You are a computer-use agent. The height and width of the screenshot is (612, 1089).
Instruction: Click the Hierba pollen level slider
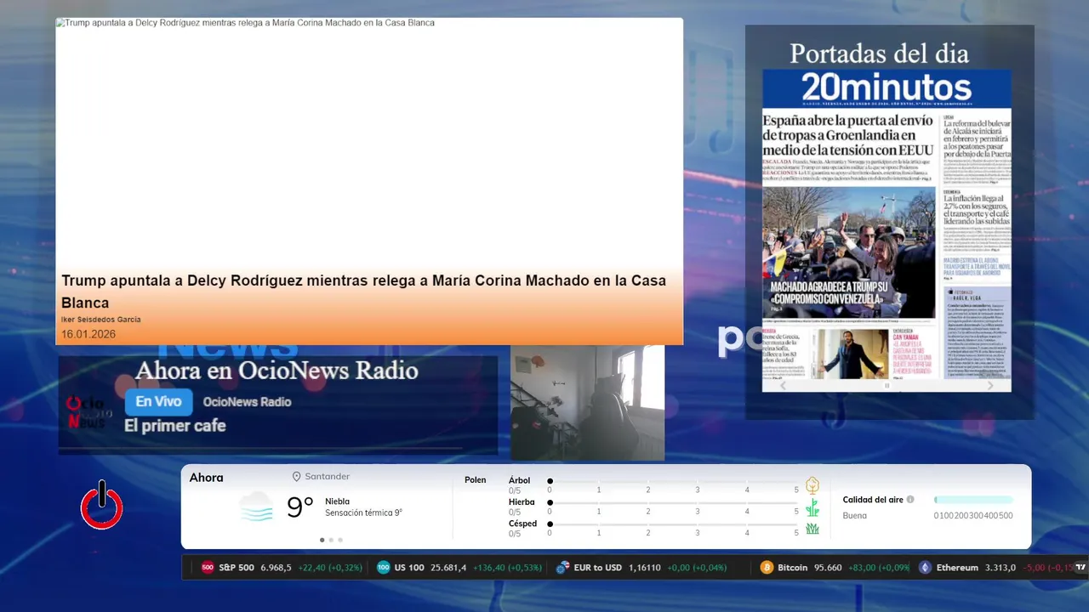pos(673,502)
